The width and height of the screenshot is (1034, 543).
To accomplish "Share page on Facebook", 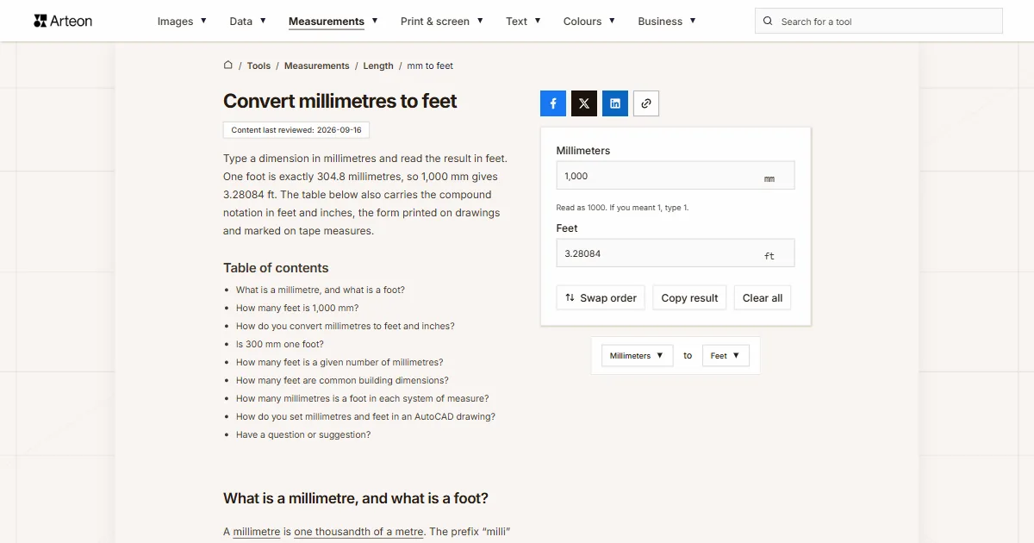I will pyautogui.click(x=553, y=103).
